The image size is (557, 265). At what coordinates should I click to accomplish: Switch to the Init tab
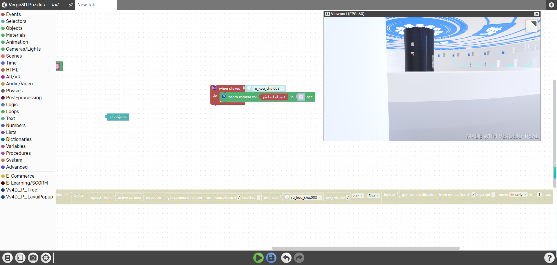55,5
